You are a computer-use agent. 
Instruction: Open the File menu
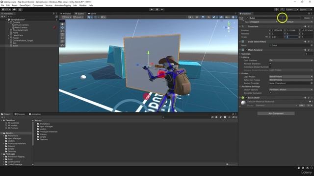click(x=2, y=5)
